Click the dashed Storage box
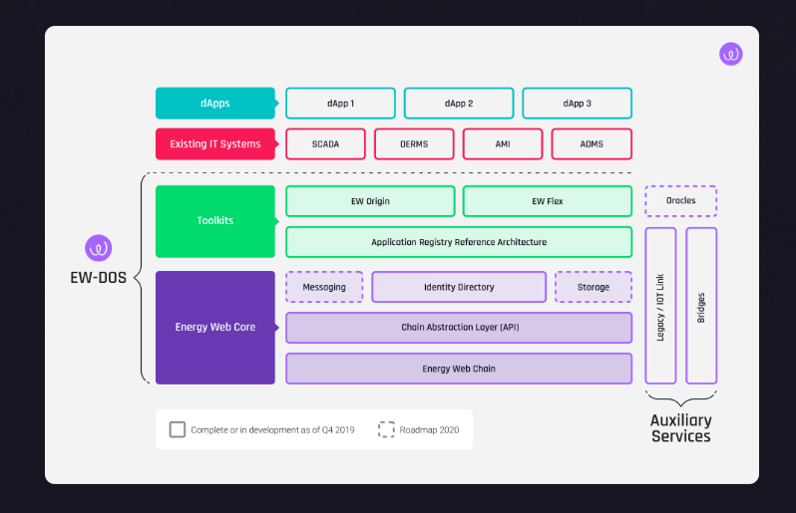The image size is (796, 513). click(x=594, y=287)
